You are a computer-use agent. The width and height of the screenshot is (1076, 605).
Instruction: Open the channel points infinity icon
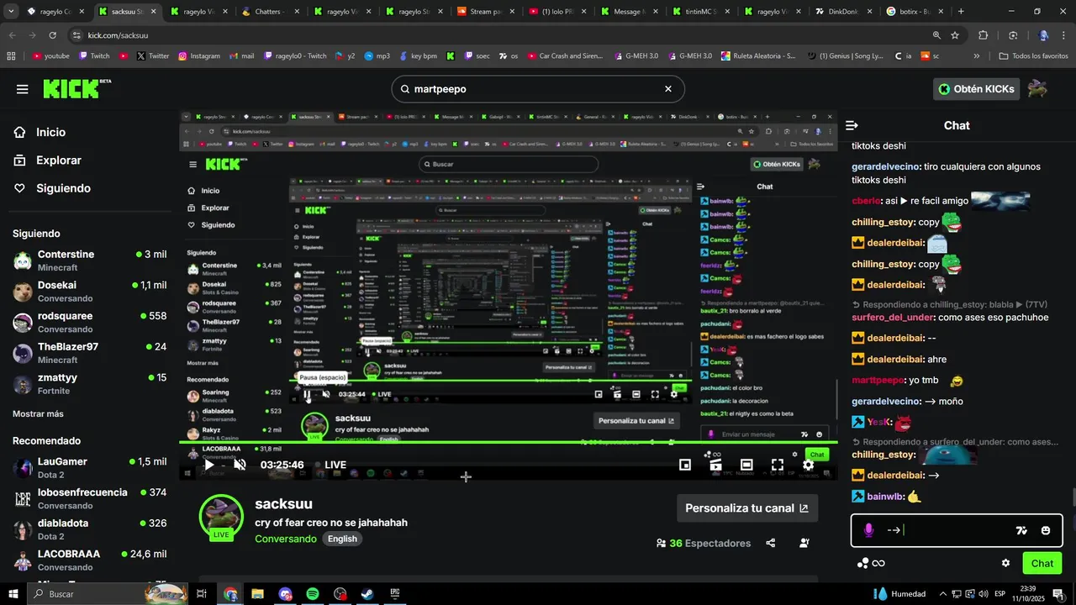click(871, 563)
